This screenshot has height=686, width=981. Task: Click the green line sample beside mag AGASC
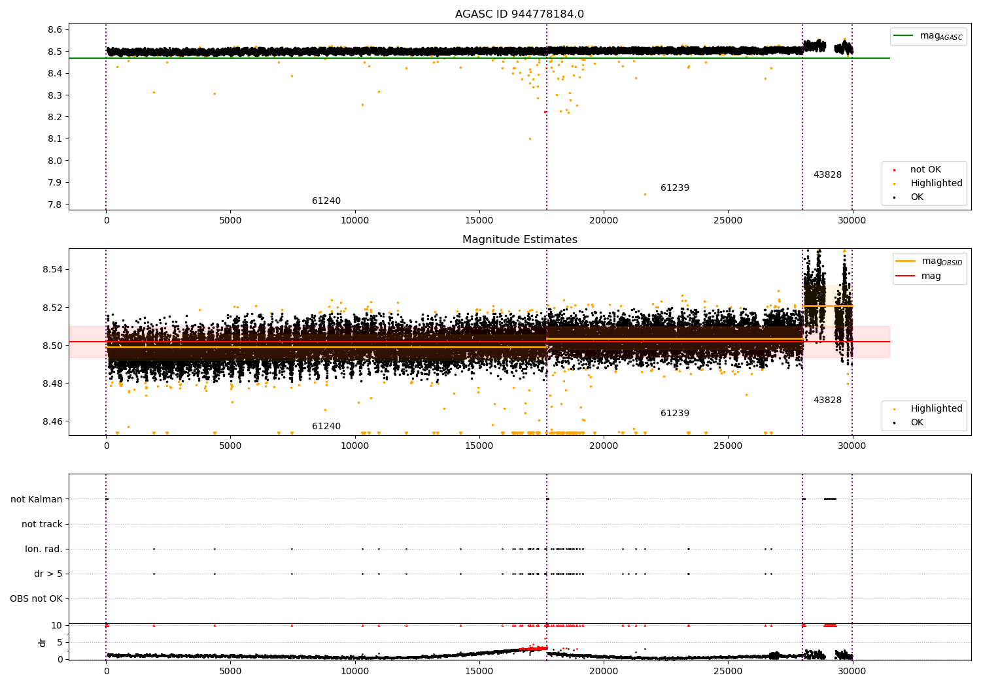point(904,36)
